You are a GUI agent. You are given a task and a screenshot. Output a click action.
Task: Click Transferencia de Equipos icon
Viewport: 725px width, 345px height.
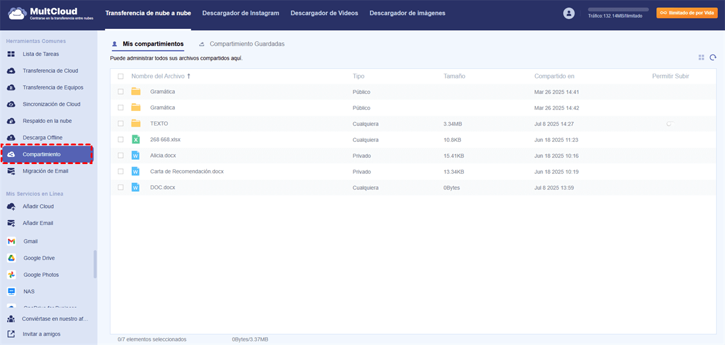pos(11,87)
